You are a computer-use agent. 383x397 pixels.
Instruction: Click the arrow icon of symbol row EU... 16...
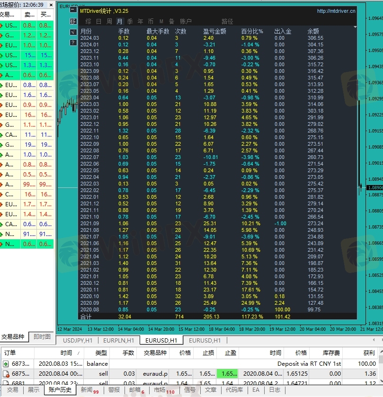[1, 115]
